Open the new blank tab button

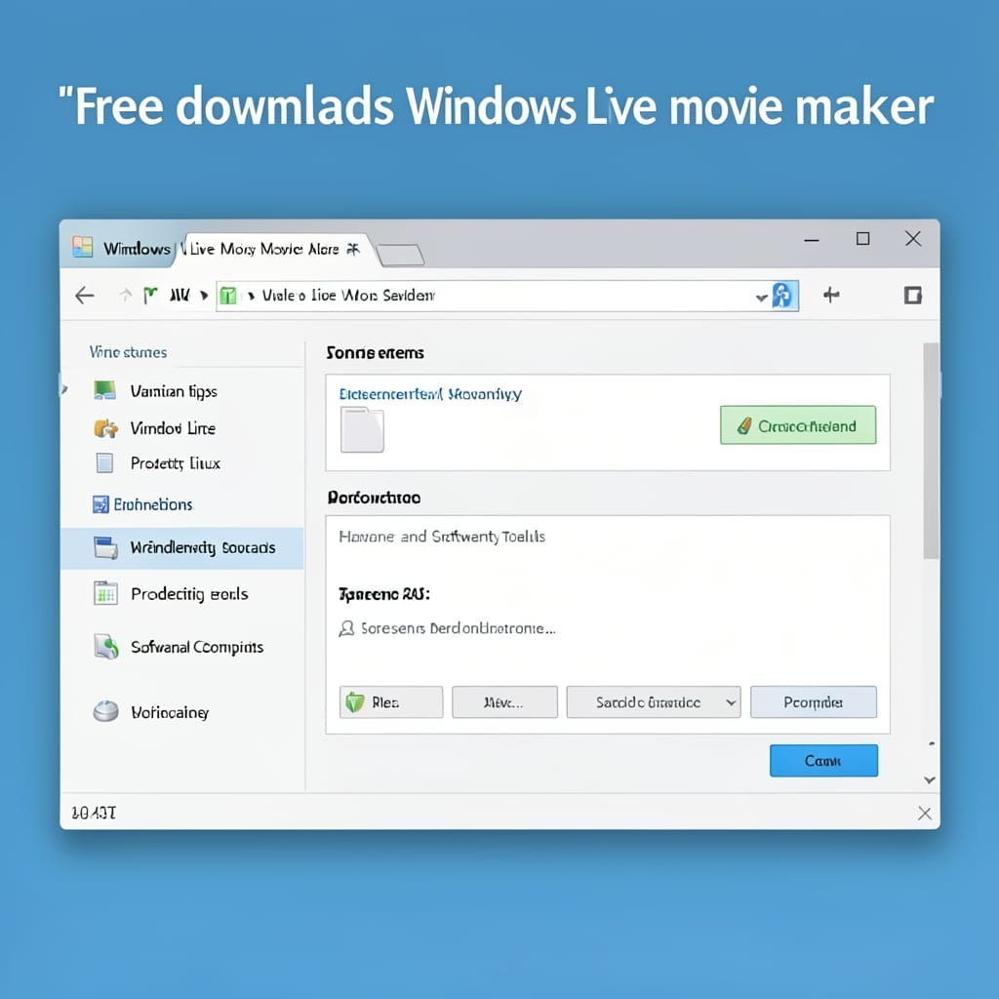coord(400,255)
